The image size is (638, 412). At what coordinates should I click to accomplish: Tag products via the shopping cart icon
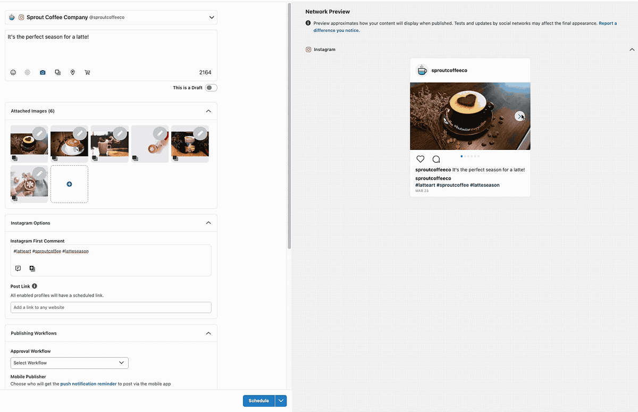click(87, 72)
